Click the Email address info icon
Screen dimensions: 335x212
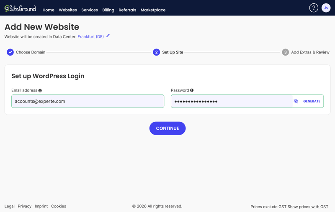40,90
